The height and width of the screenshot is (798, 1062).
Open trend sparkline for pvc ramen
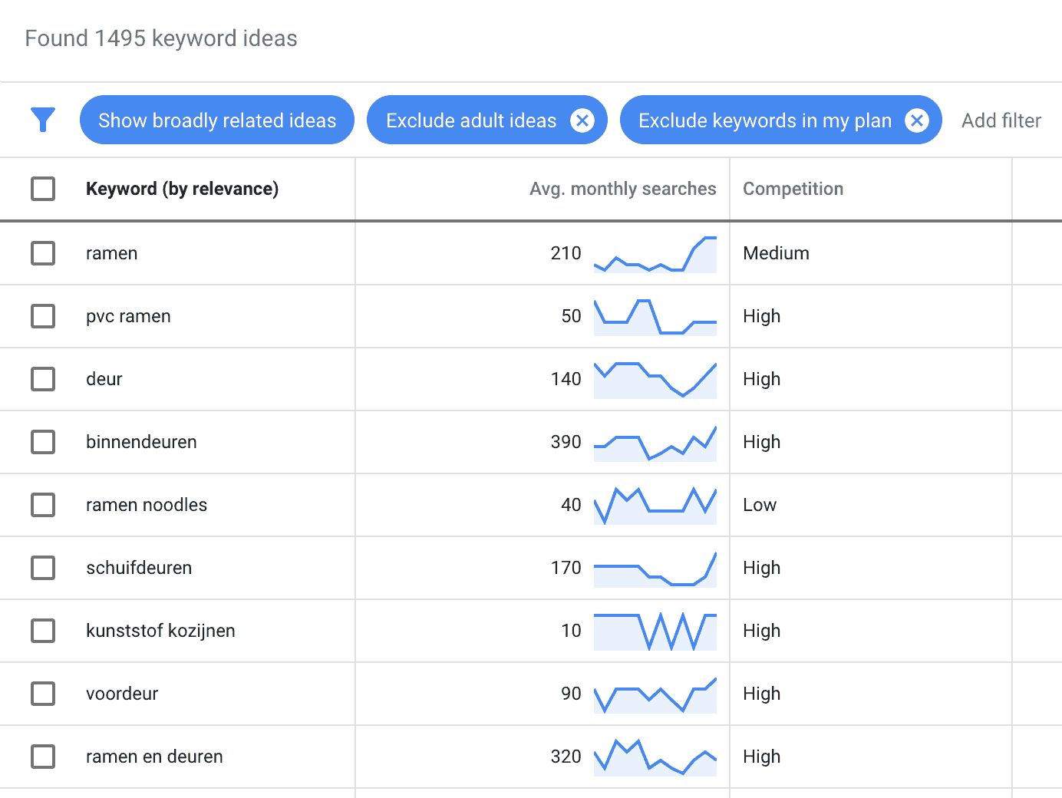(655, 317)
